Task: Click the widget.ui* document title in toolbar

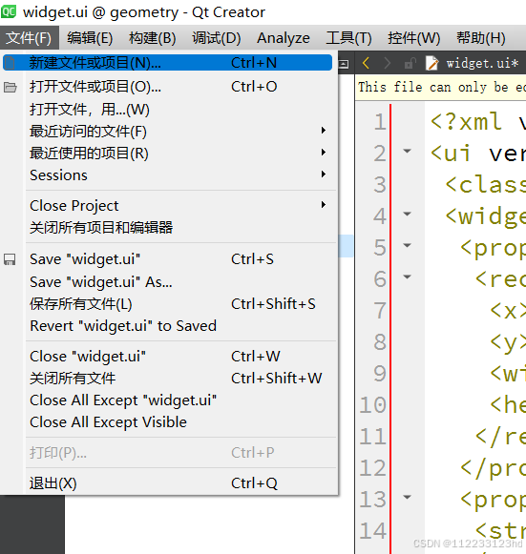Action: tap(482, 64)
